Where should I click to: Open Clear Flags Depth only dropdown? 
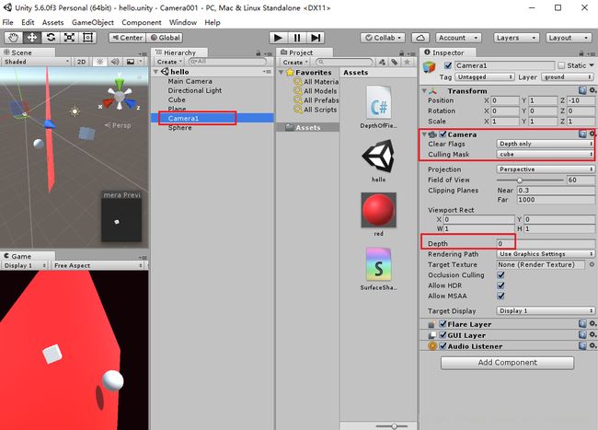pos(546,144)
